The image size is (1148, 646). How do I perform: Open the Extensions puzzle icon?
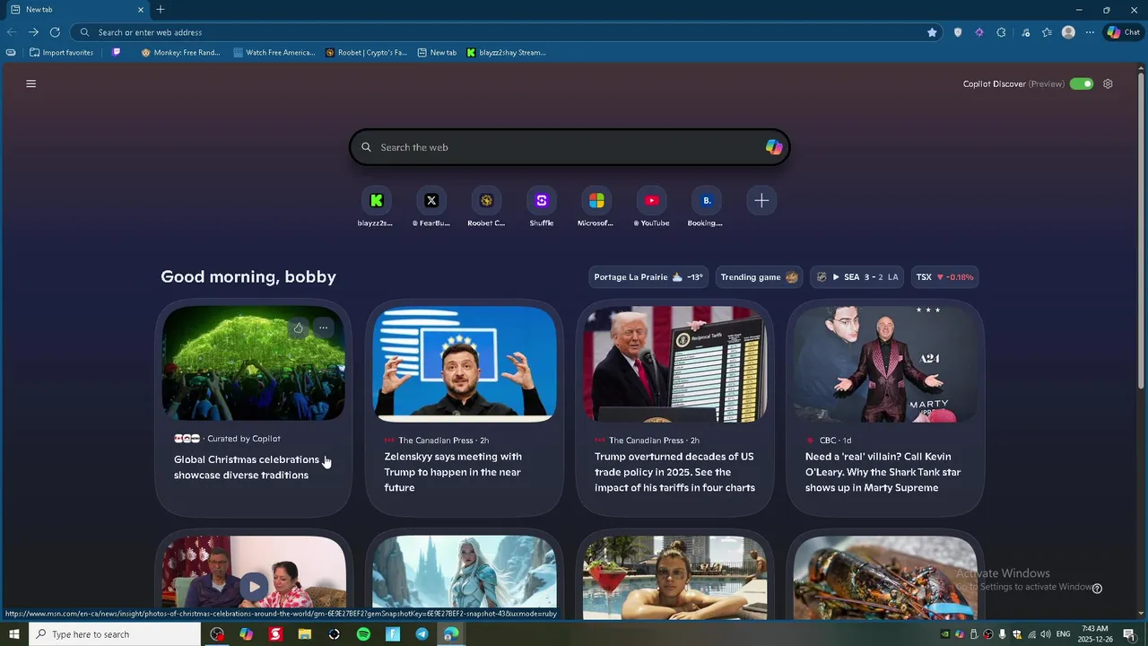pyautogui.click(x=1001, y=32)
